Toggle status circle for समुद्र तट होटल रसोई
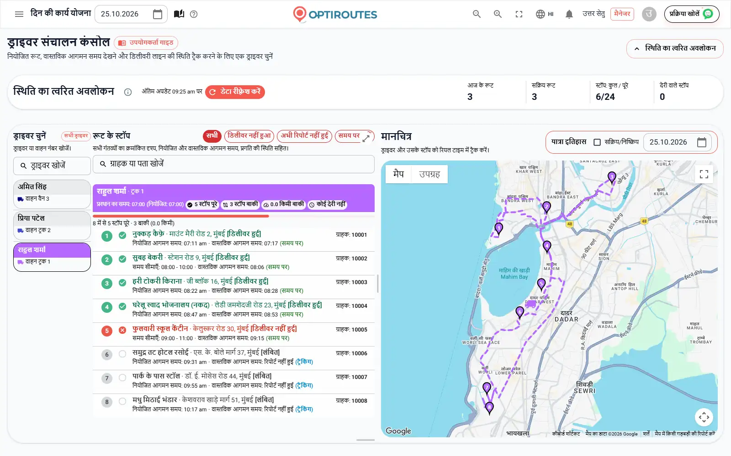Viewport: 731px width, 456px height. [x=122, y=354]
